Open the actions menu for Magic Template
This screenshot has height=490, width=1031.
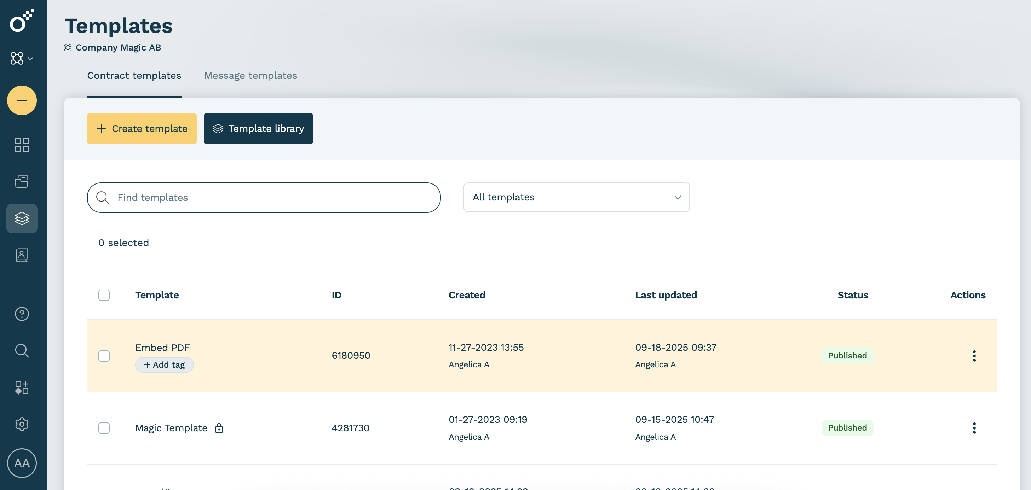point(974,428)
